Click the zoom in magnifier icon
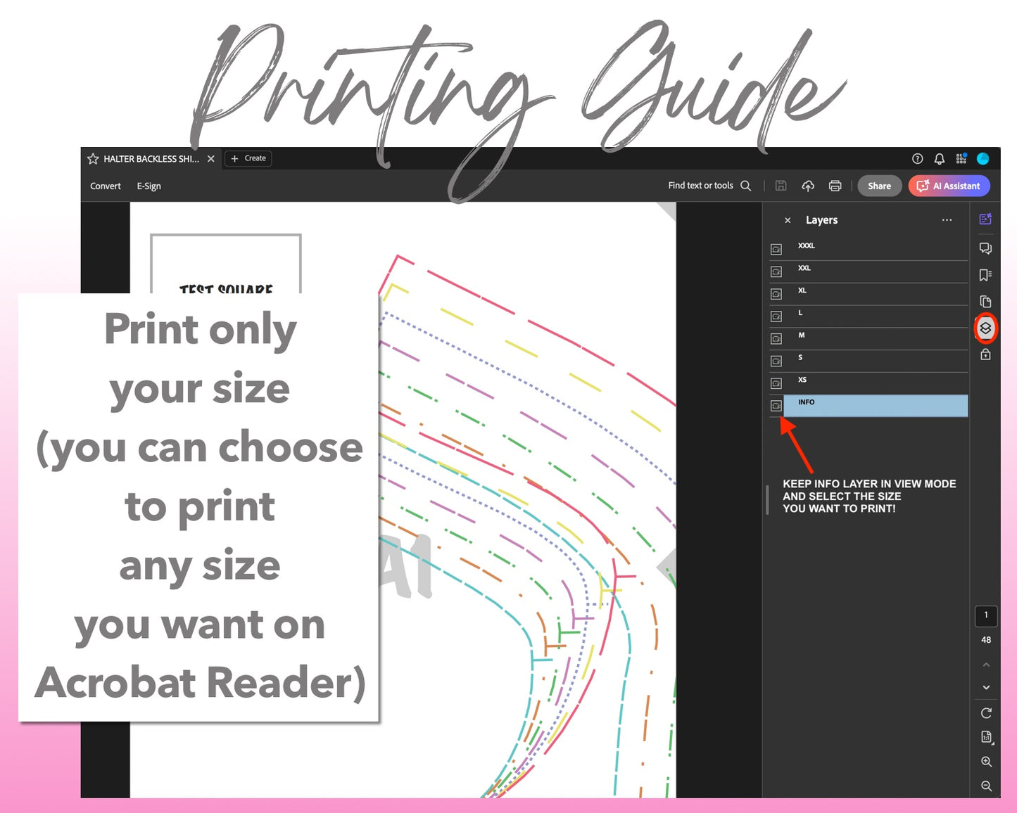 986,762
